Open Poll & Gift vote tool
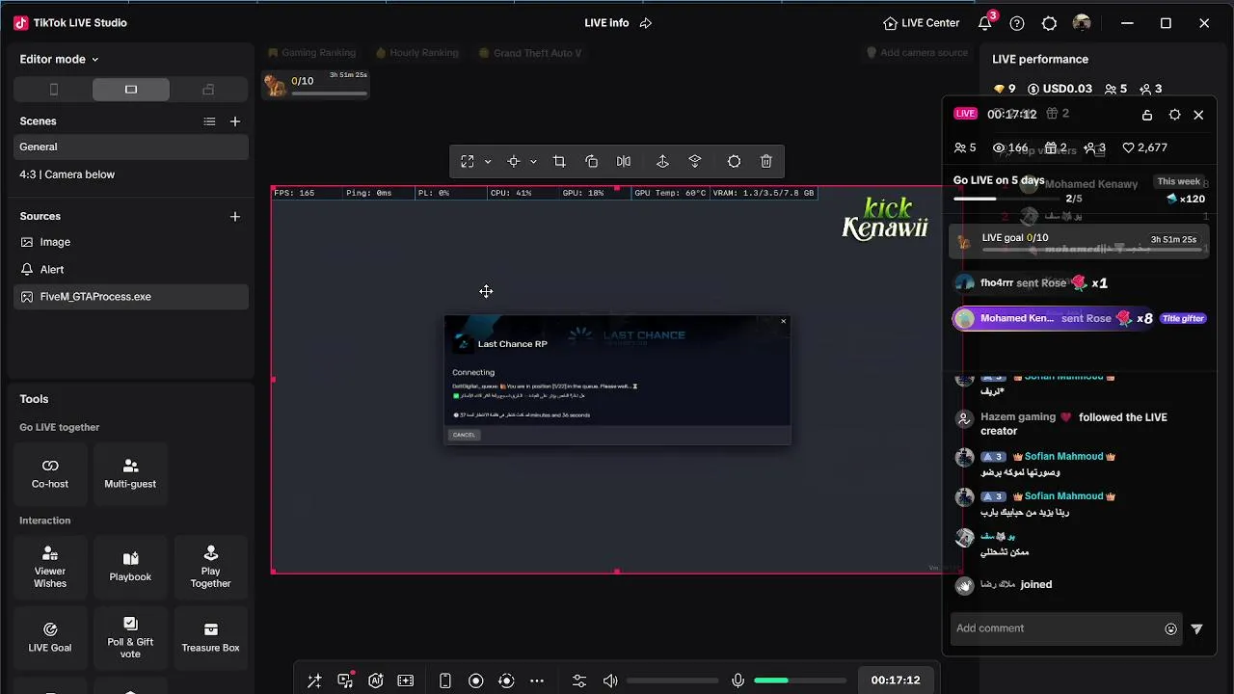 click(130, 637)
